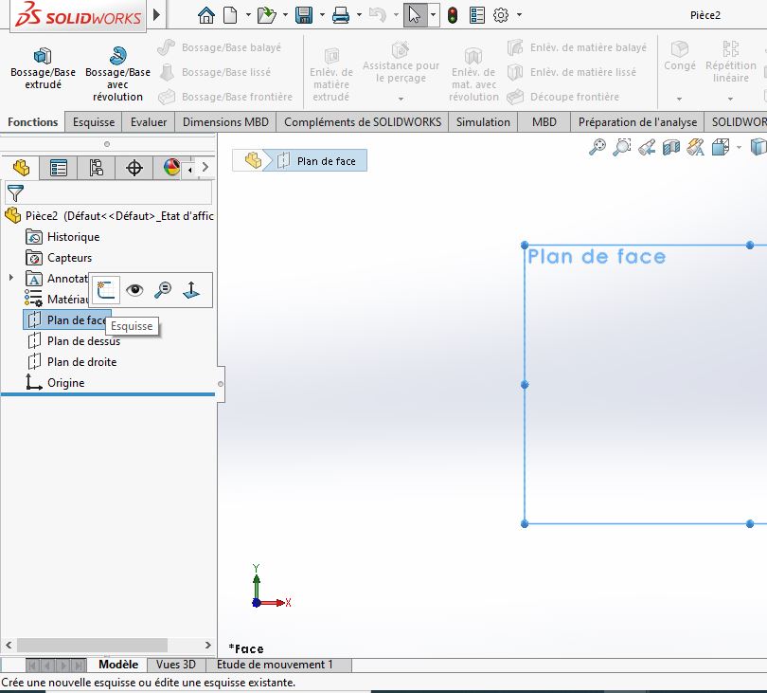Click Plan de face label in viewport
Viewport: 767px width, 693px height.
[597, 257]
